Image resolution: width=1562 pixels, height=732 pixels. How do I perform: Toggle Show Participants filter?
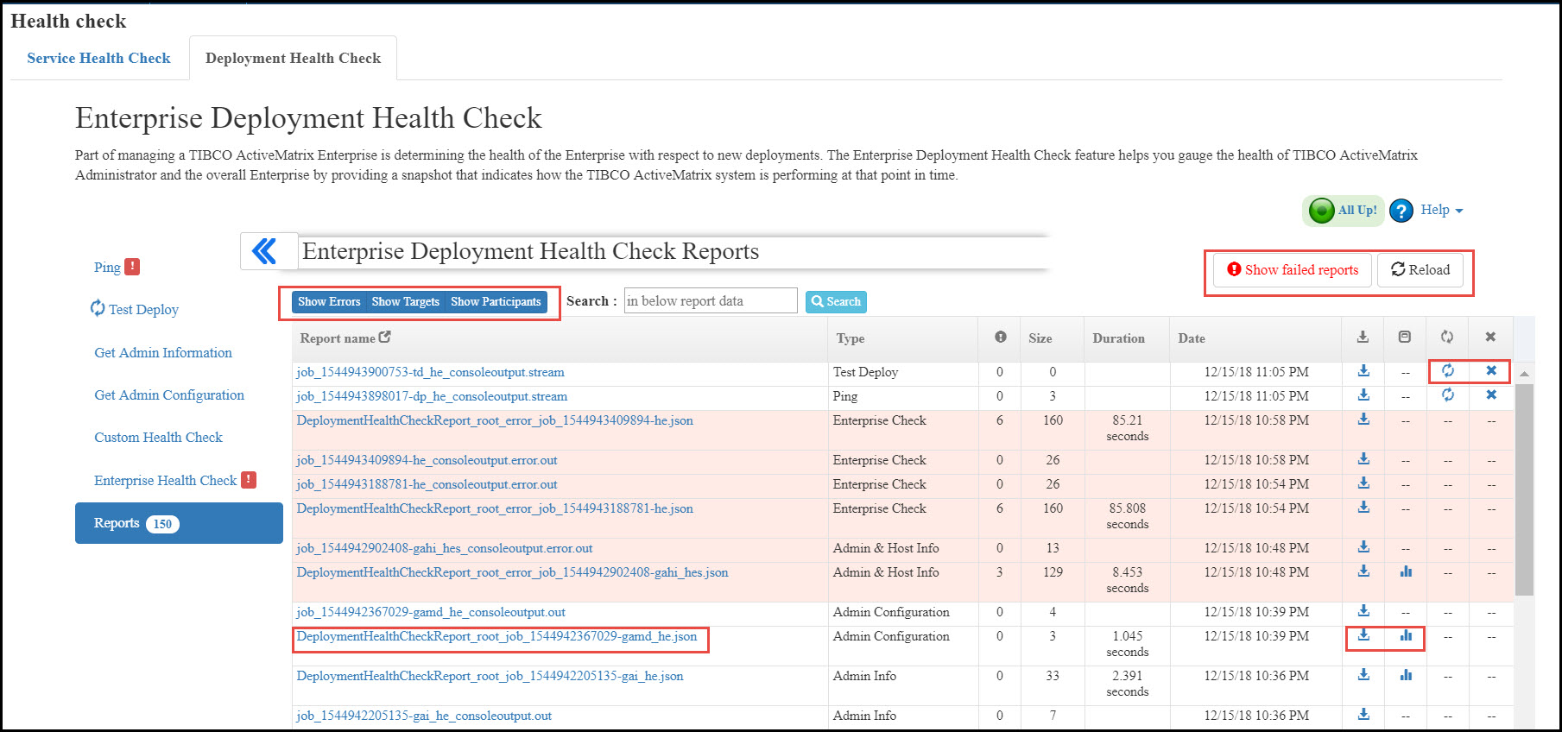496,302
